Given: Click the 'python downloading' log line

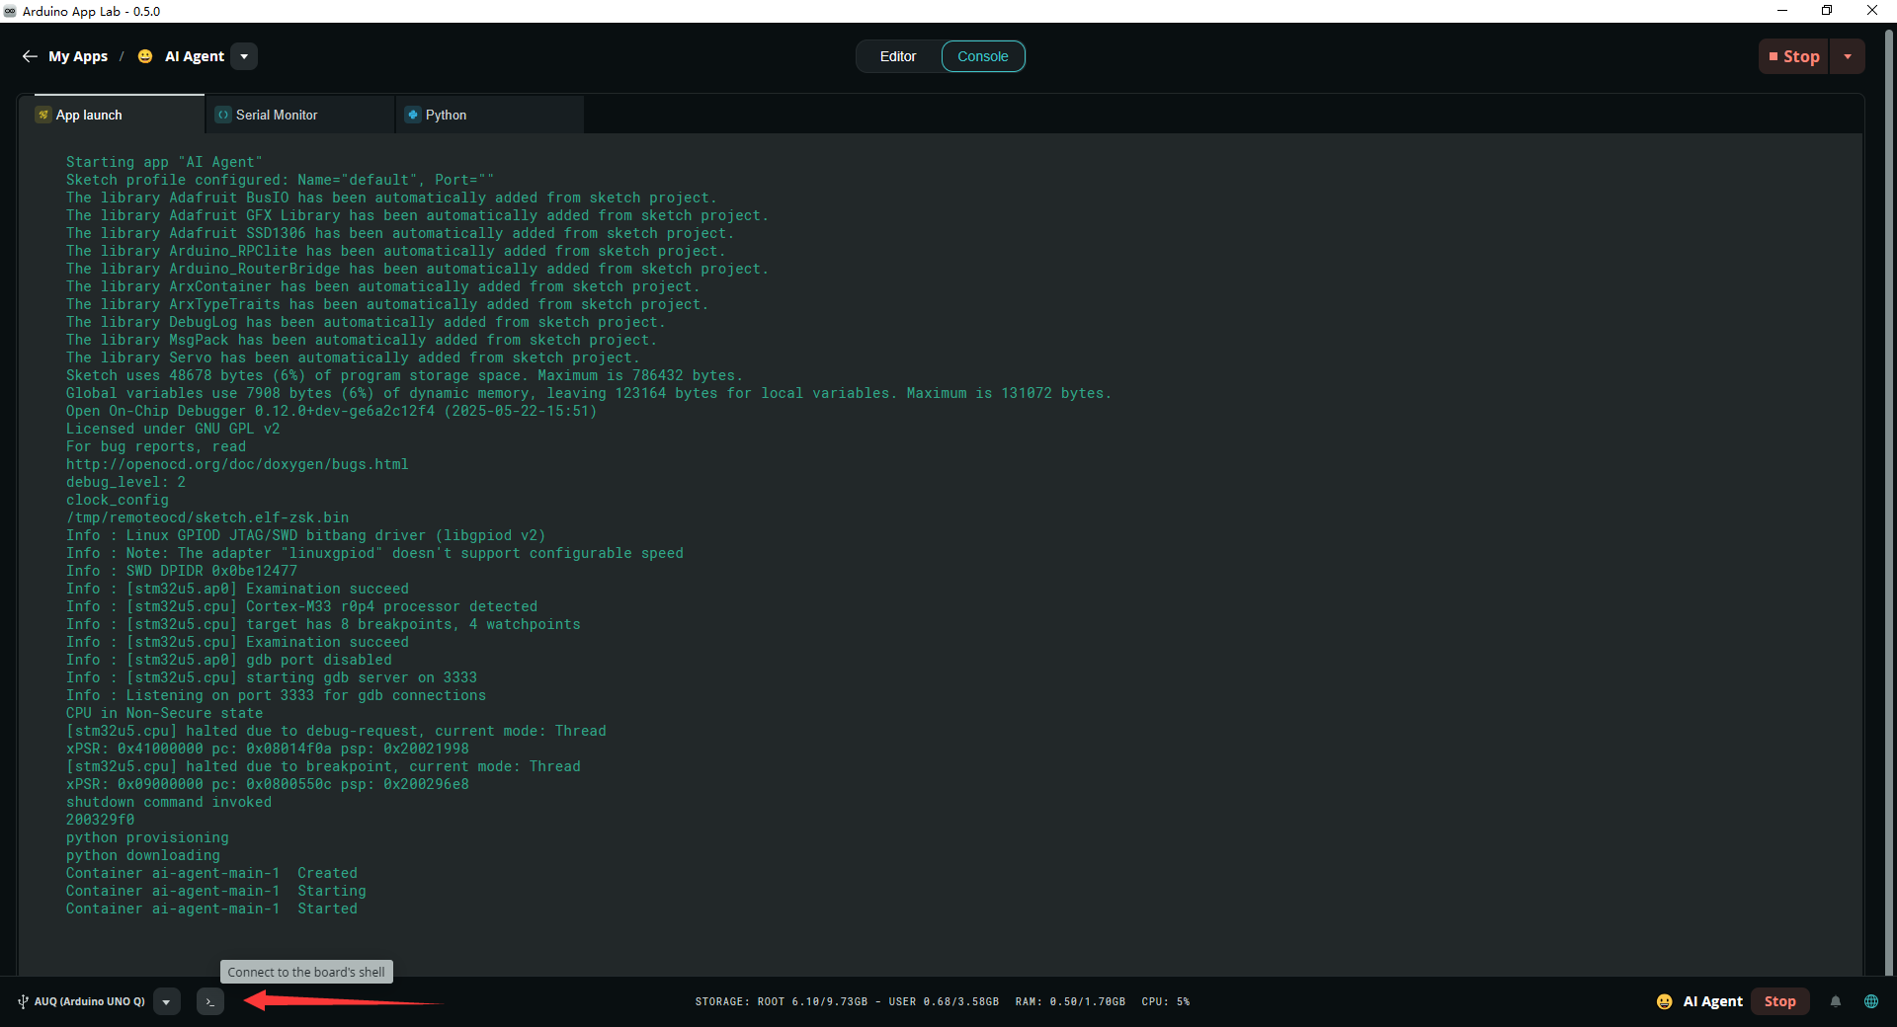Looking at the screenshot, I should (143, 855).
